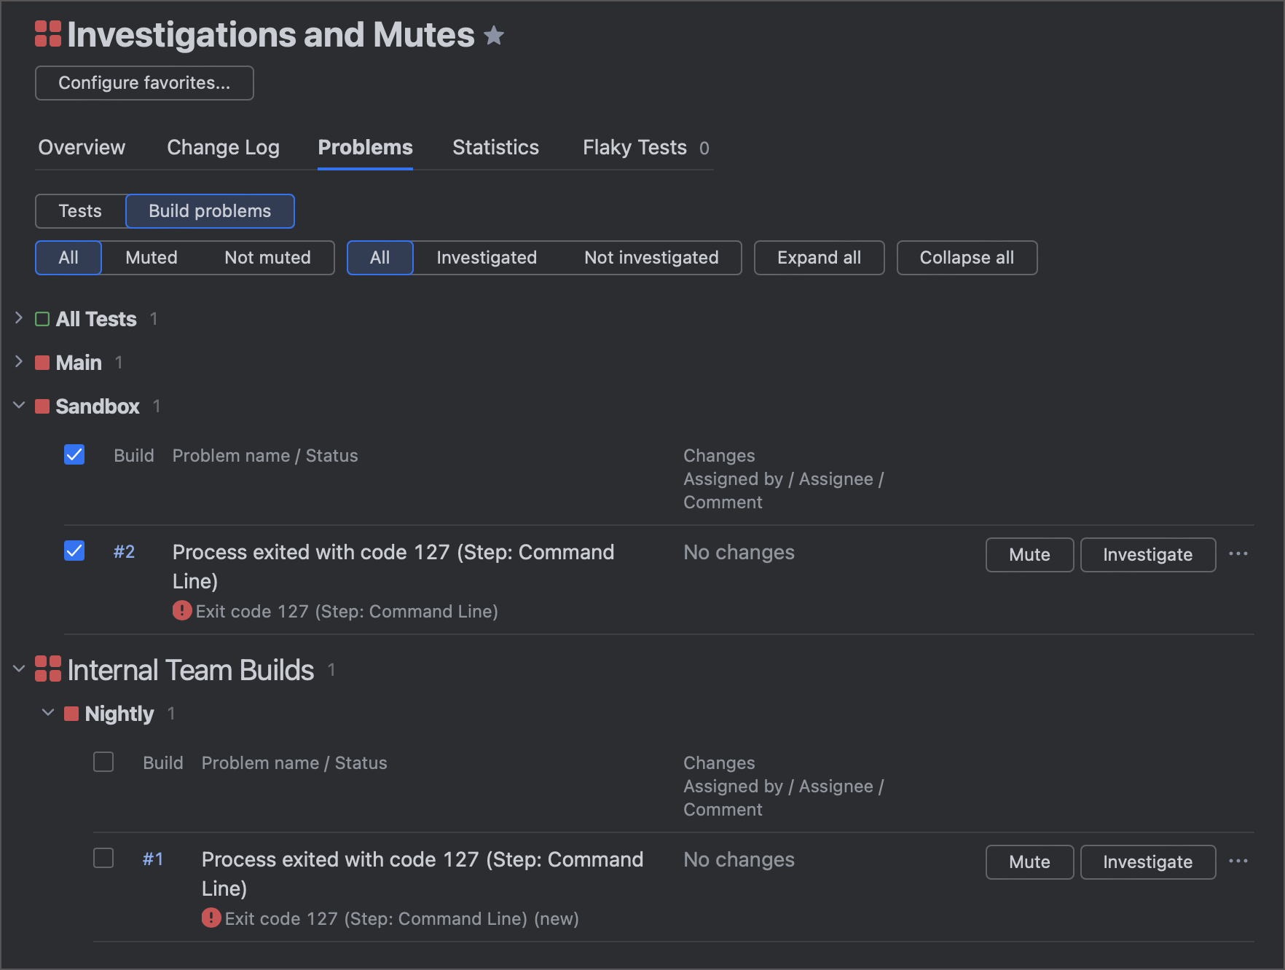Viewport: 1285px width, 970px height.
Task: Uncheck the checkbox for build #2
Action: [74, 551]
